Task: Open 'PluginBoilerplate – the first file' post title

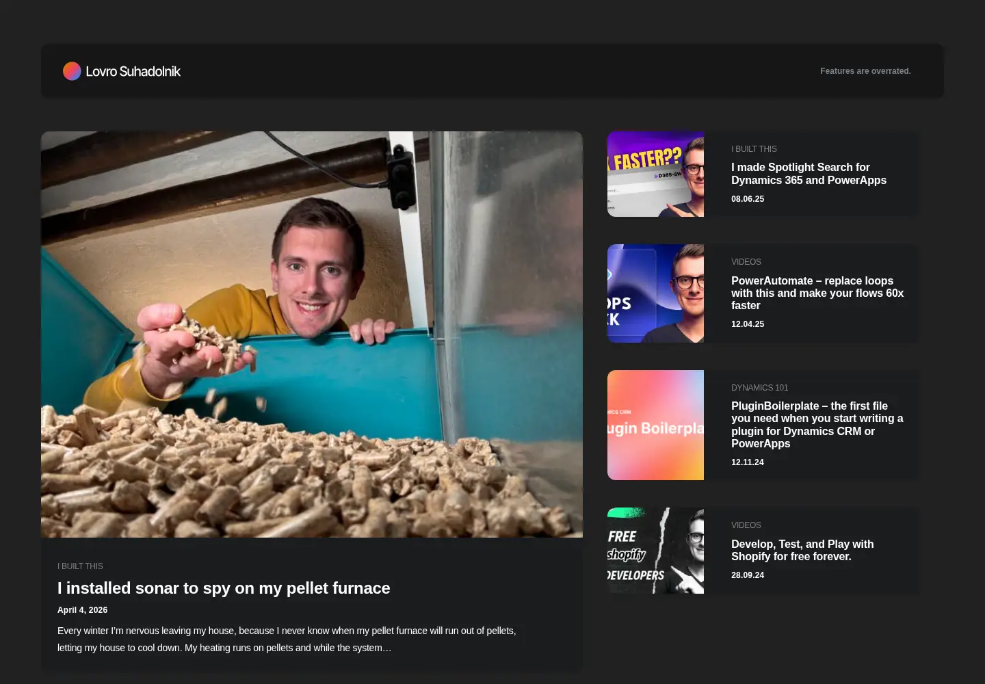Action: click(x=817, y=425)
